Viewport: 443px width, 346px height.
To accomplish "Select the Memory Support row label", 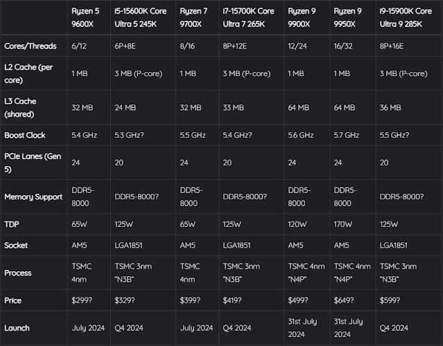I will (33, 197).
